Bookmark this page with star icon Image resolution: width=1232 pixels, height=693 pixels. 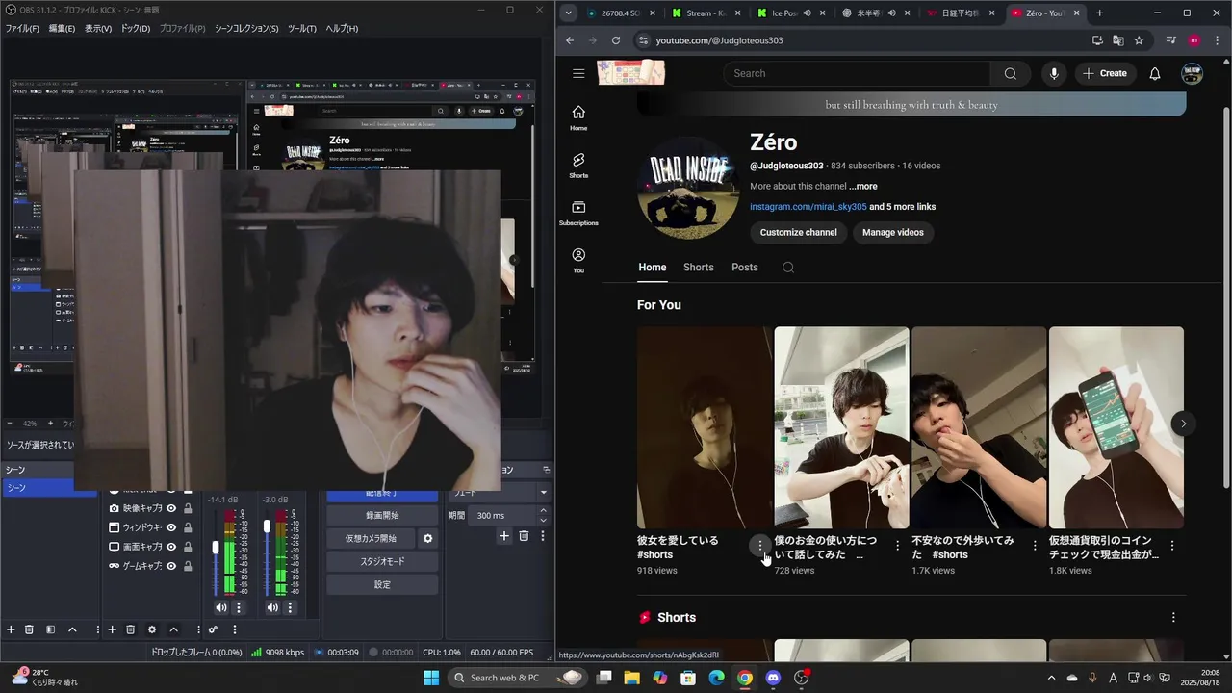1139,40
